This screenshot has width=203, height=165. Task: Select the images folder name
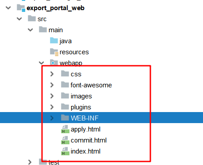[x=81, y=96]
